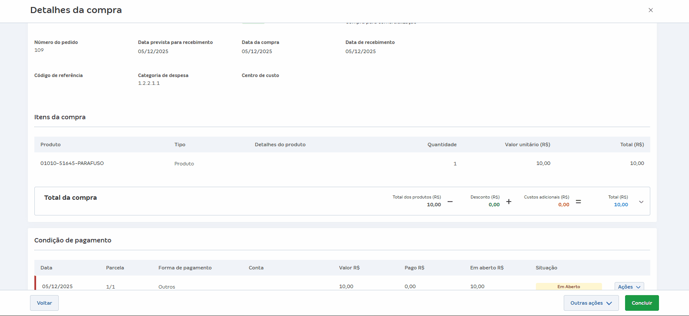
Task: Click the order number 109
Action: point(39,50)
